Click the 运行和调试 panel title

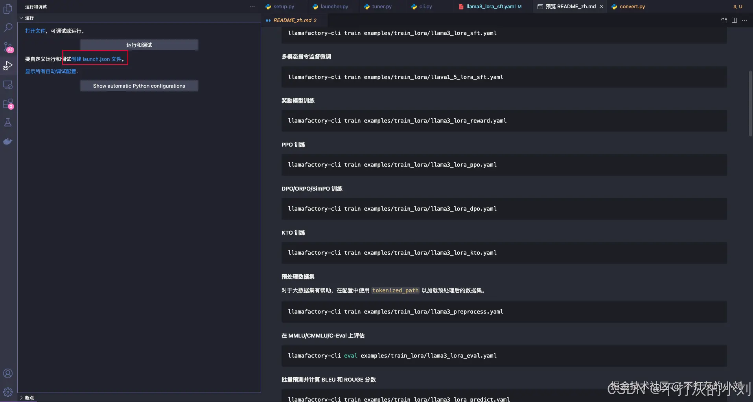click(x=36, y=7)
